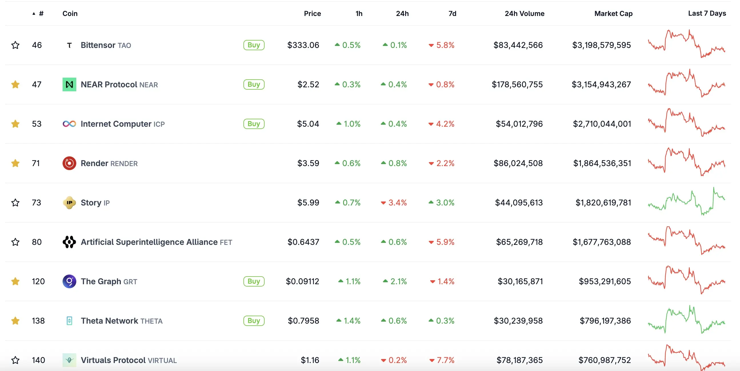Sort by the 1h change header

pos(359,13)
